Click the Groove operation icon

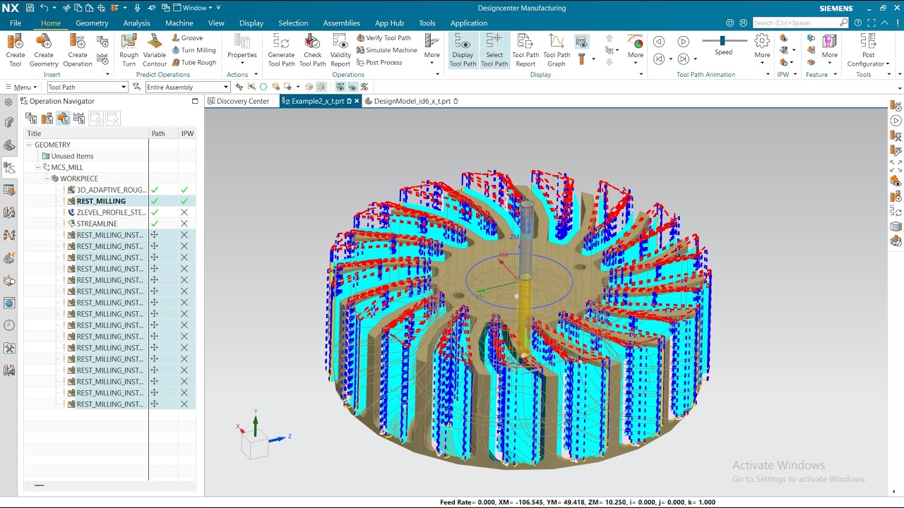pos(187,38)
